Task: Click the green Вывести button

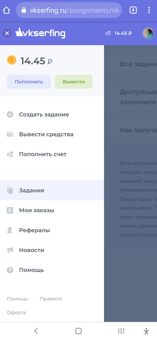Action: pos(74,82)
